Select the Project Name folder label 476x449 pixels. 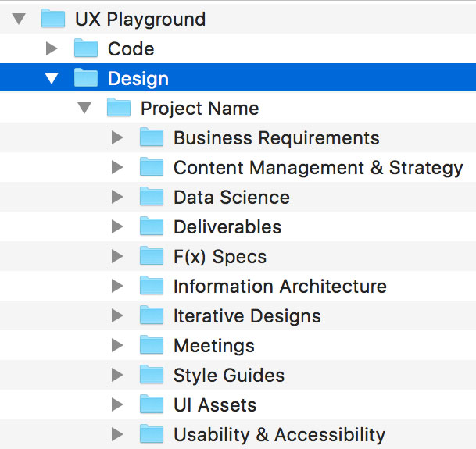(x=199, y=108)
